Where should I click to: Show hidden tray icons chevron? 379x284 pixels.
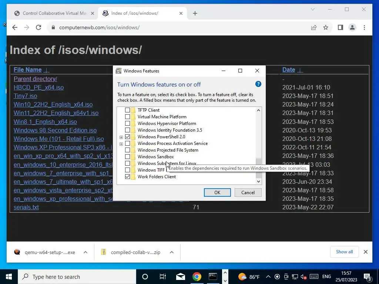268,277
